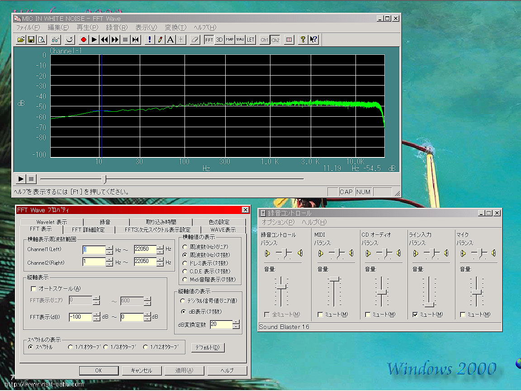Open print preview with magnifier page icon

[x=42, y=40]
